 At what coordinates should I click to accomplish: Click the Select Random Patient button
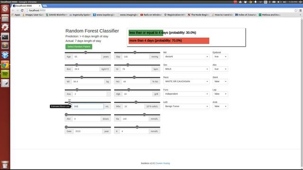tap(79, 47)
